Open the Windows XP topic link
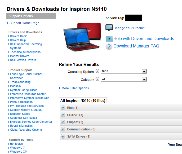Viewport: 182px width, 154px height. tap(18, 152)
